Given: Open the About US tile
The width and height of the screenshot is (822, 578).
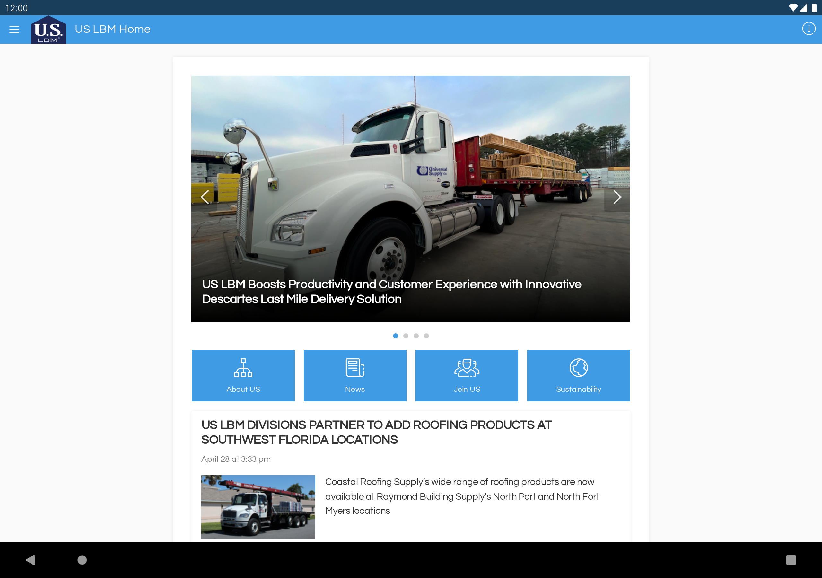Looking at the screenshot, I should click(243, 376).
